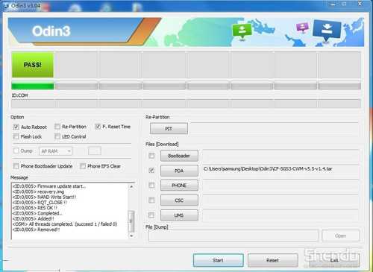The height and width of the screenshot is (272, 373).
Task: Choose a PDA file
Action: (x=179, y=171)
